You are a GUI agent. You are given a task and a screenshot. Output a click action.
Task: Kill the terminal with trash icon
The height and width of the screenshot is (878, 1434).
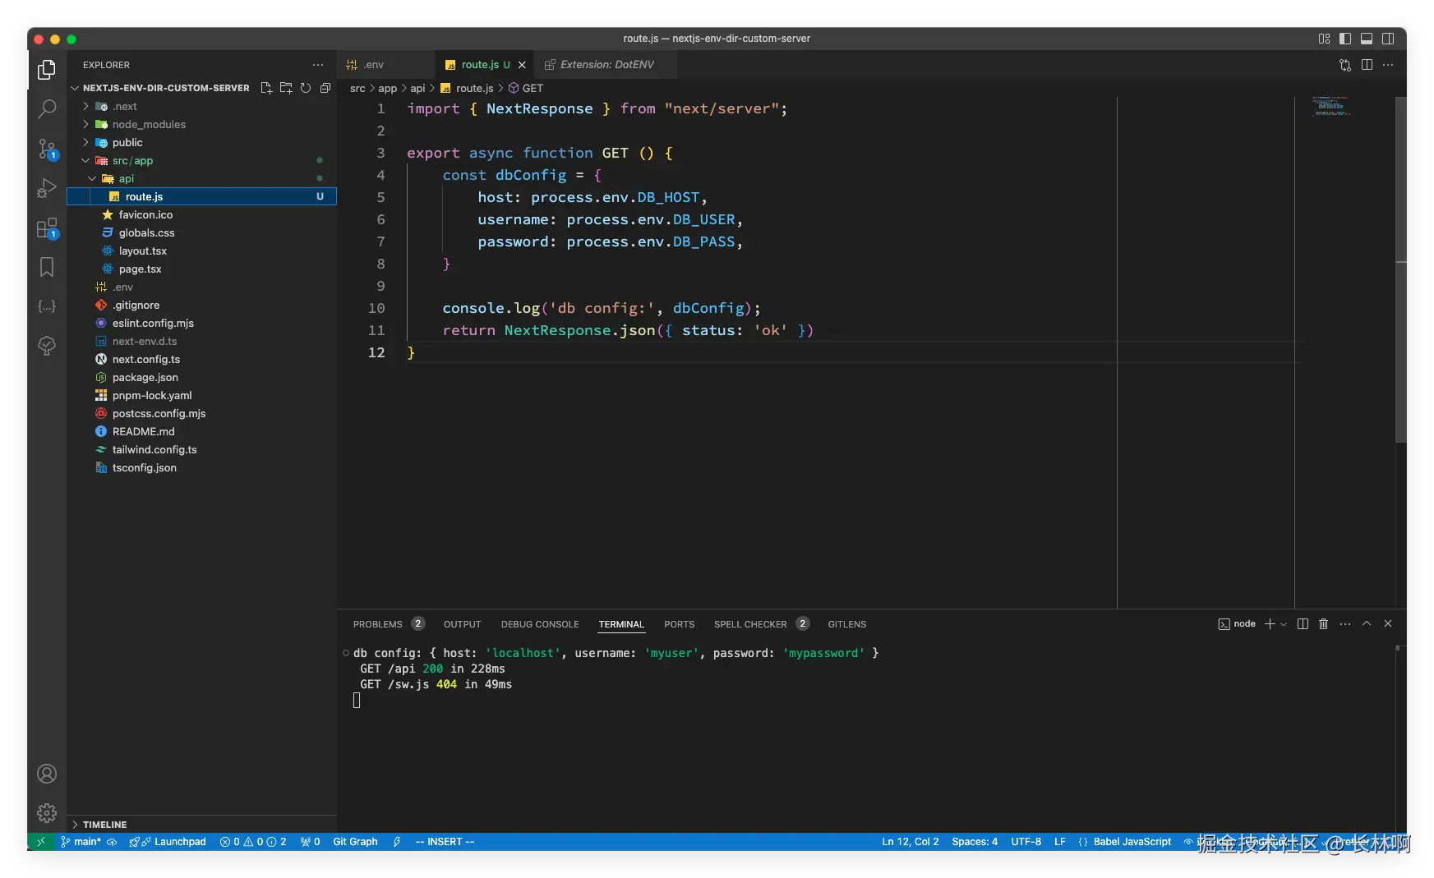pyautogui.click(x=1323, y=624)
